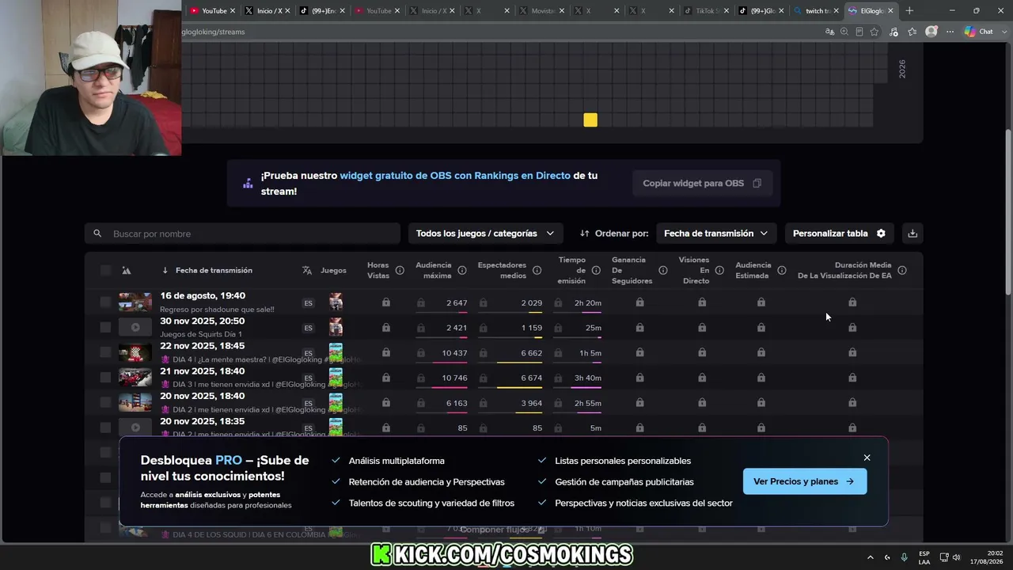The width and height of the screenshot is (1013, 570).
Task: Close the active ElGlogloking tab
Action: tap(891, 11)
